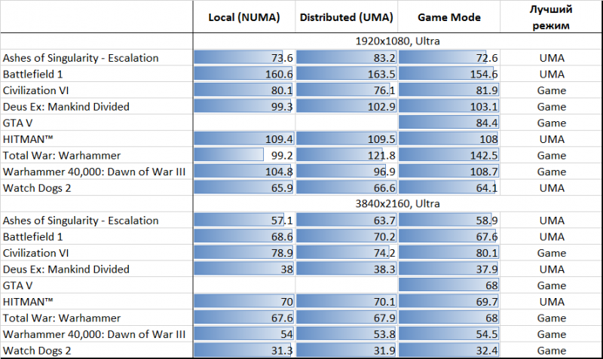
Task: Click Total War: Warhammer label in 1920x1080 section
Action: pos(62,155)
